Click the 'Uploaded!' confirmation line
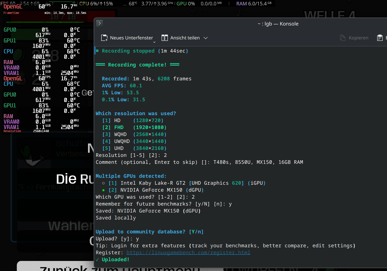 coord(112,259)
